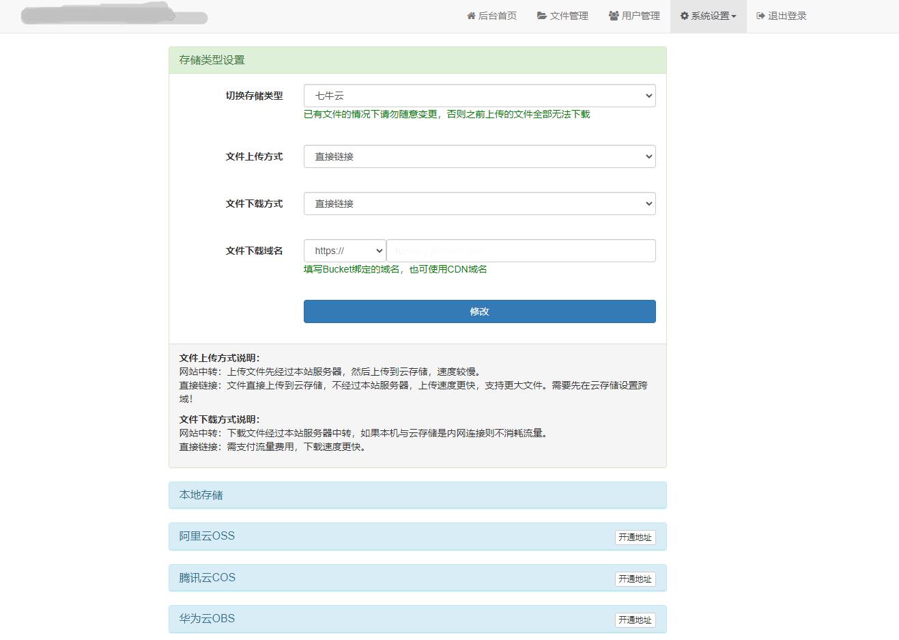Open the 文件上传方式 dropdown
Image resolution: width=899 pixels, height=640 pixels.
[x=479, y=156]
